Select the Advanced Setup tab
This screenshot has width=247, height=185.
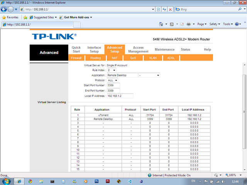(x=115, y=49)
